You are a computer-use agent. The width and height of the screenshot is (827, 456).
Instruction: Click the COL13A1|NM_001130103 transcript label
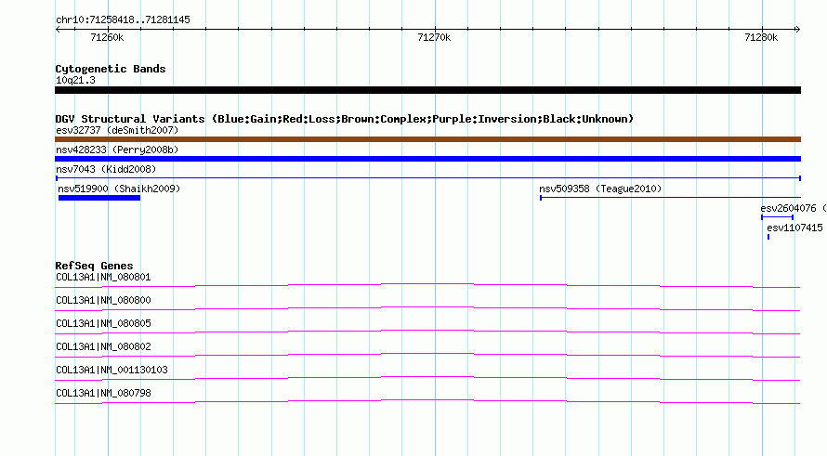112,370
